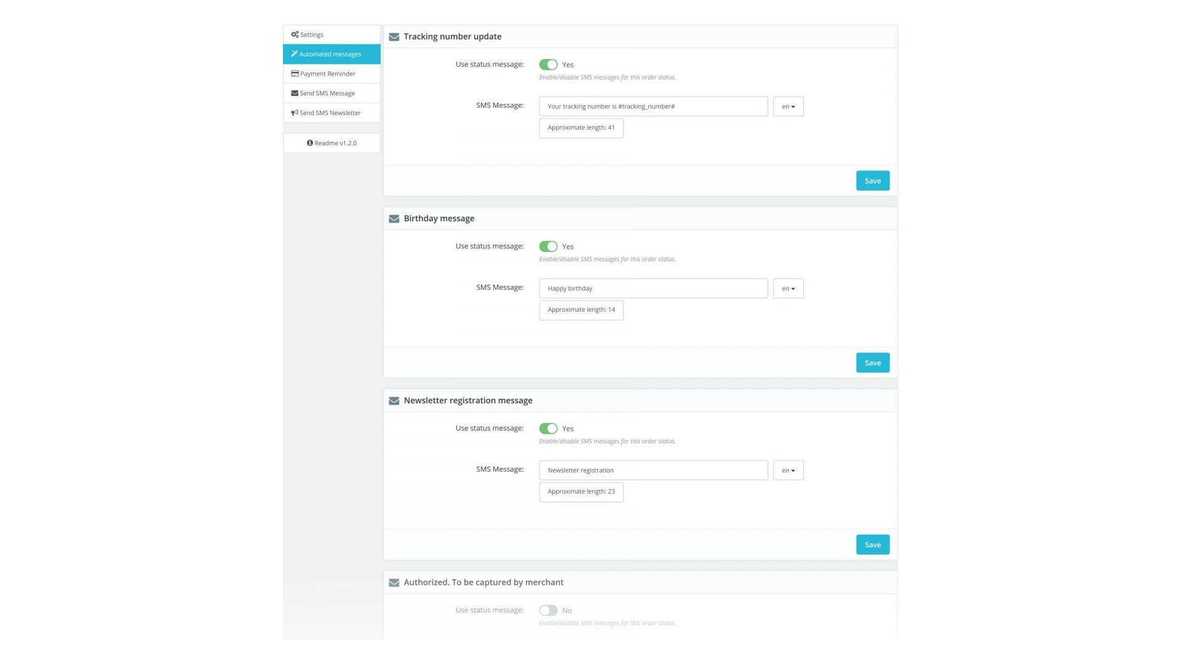Click the Readme info circle icon

[x=310, y=143]
